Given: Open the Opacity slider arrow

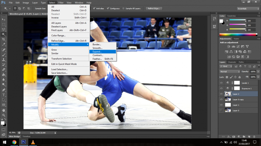Looking at the screenshot, I should (x=258, y=71).
